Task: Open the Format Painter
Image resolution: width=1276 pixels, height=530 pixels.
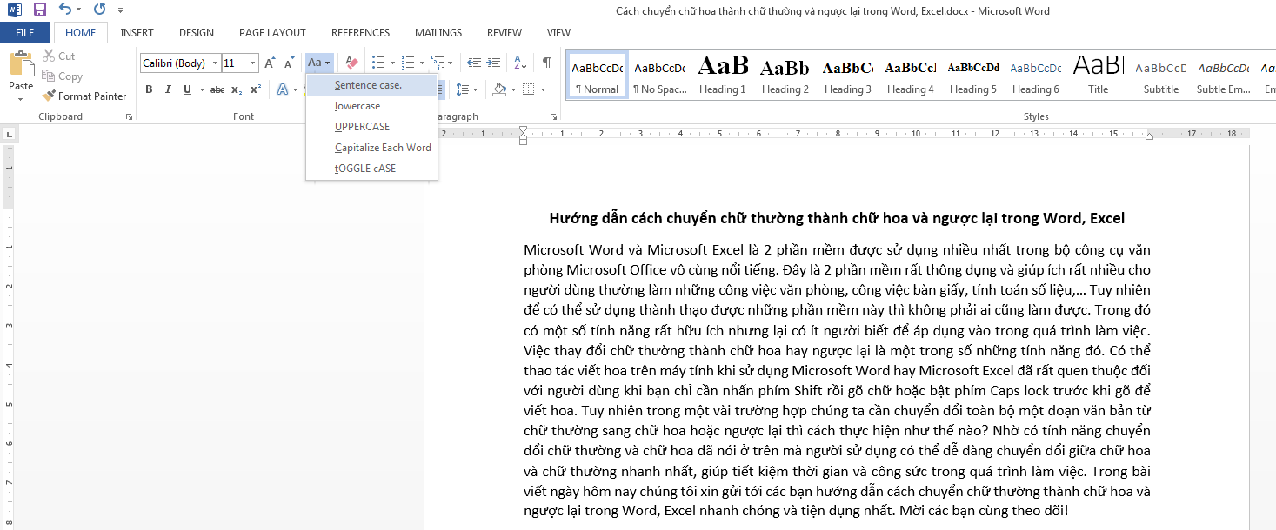Action: tap(84, 96)
